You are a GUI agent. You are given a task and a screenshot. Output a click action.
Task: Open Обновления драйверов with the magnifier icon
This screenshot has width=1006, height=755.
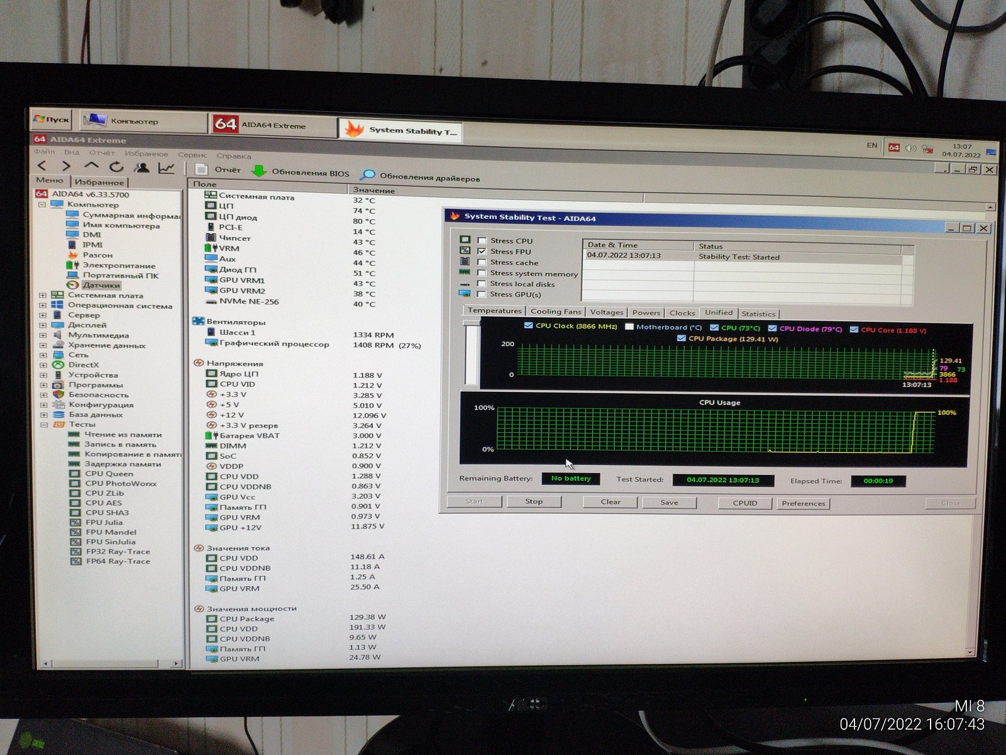click(367, 175)
